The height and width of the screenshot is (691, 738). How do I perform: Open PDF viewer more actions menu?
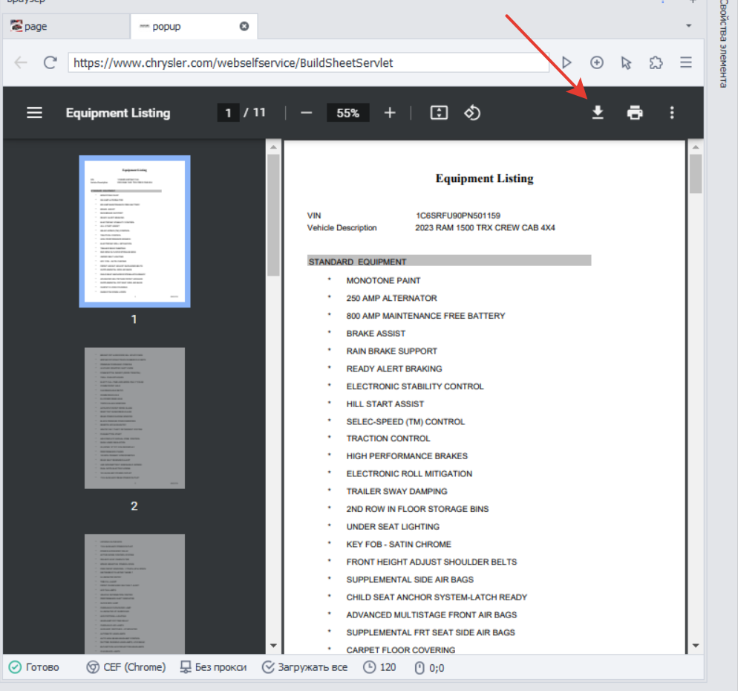point(672,113)
